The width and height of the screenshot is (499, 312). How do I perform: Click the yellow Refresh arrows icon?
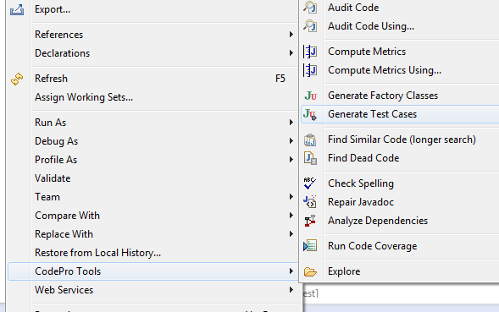(x=17, y=79)
